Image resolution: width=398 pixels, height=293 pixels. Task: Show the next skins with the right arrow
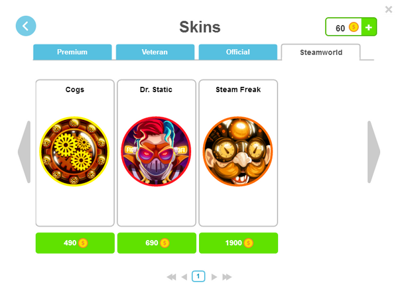(373, 152)
